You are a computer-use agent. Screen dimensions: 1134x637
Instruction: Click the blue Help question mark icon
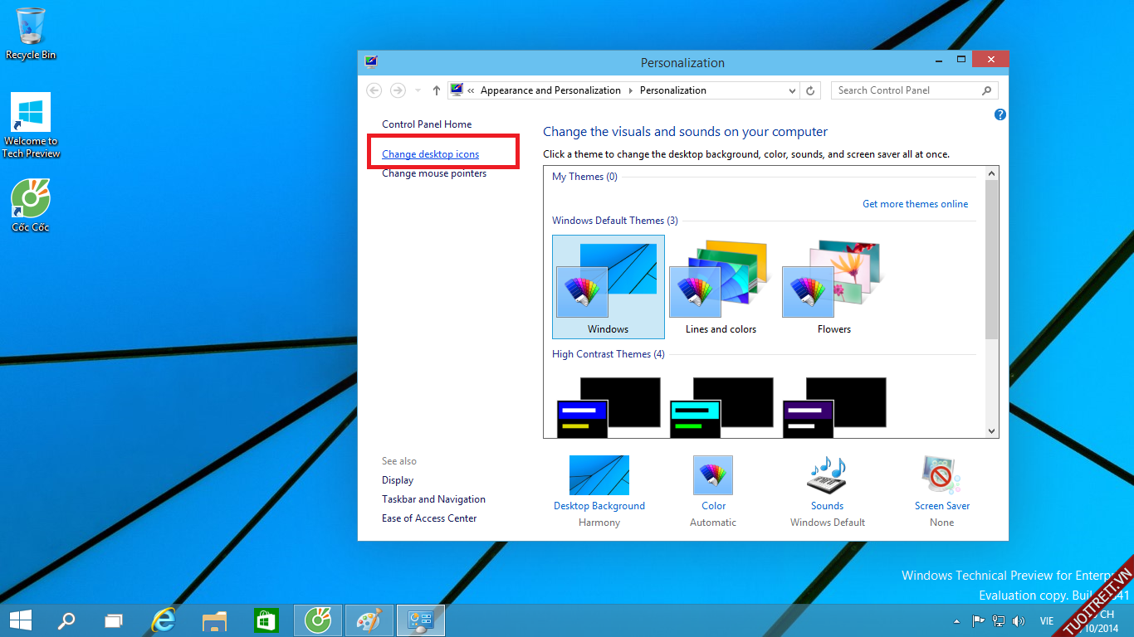[1000, 114]
